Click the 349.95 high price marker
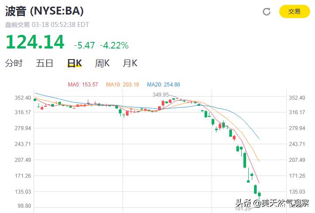The height and width of the screenshot is (213, 315). tap(160, 94)
